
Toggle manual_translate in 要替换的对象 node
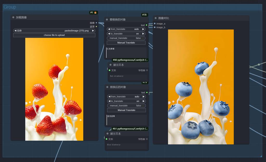[x=126, y=38]
